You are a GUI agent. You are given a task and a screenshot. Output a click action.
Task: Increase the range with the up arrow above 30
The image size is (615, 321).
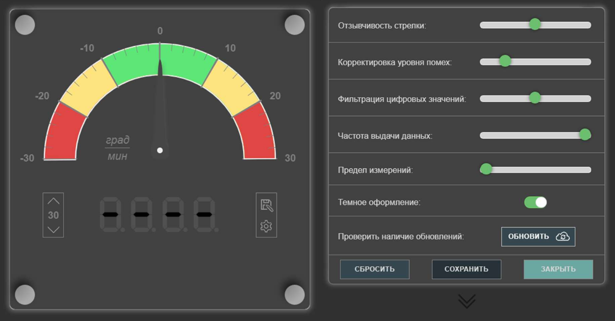pyautogui.click(x=53, y=201)
